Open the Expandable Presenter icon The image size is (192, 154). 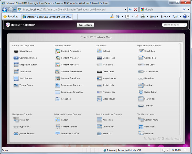click(x=58, y=85)
